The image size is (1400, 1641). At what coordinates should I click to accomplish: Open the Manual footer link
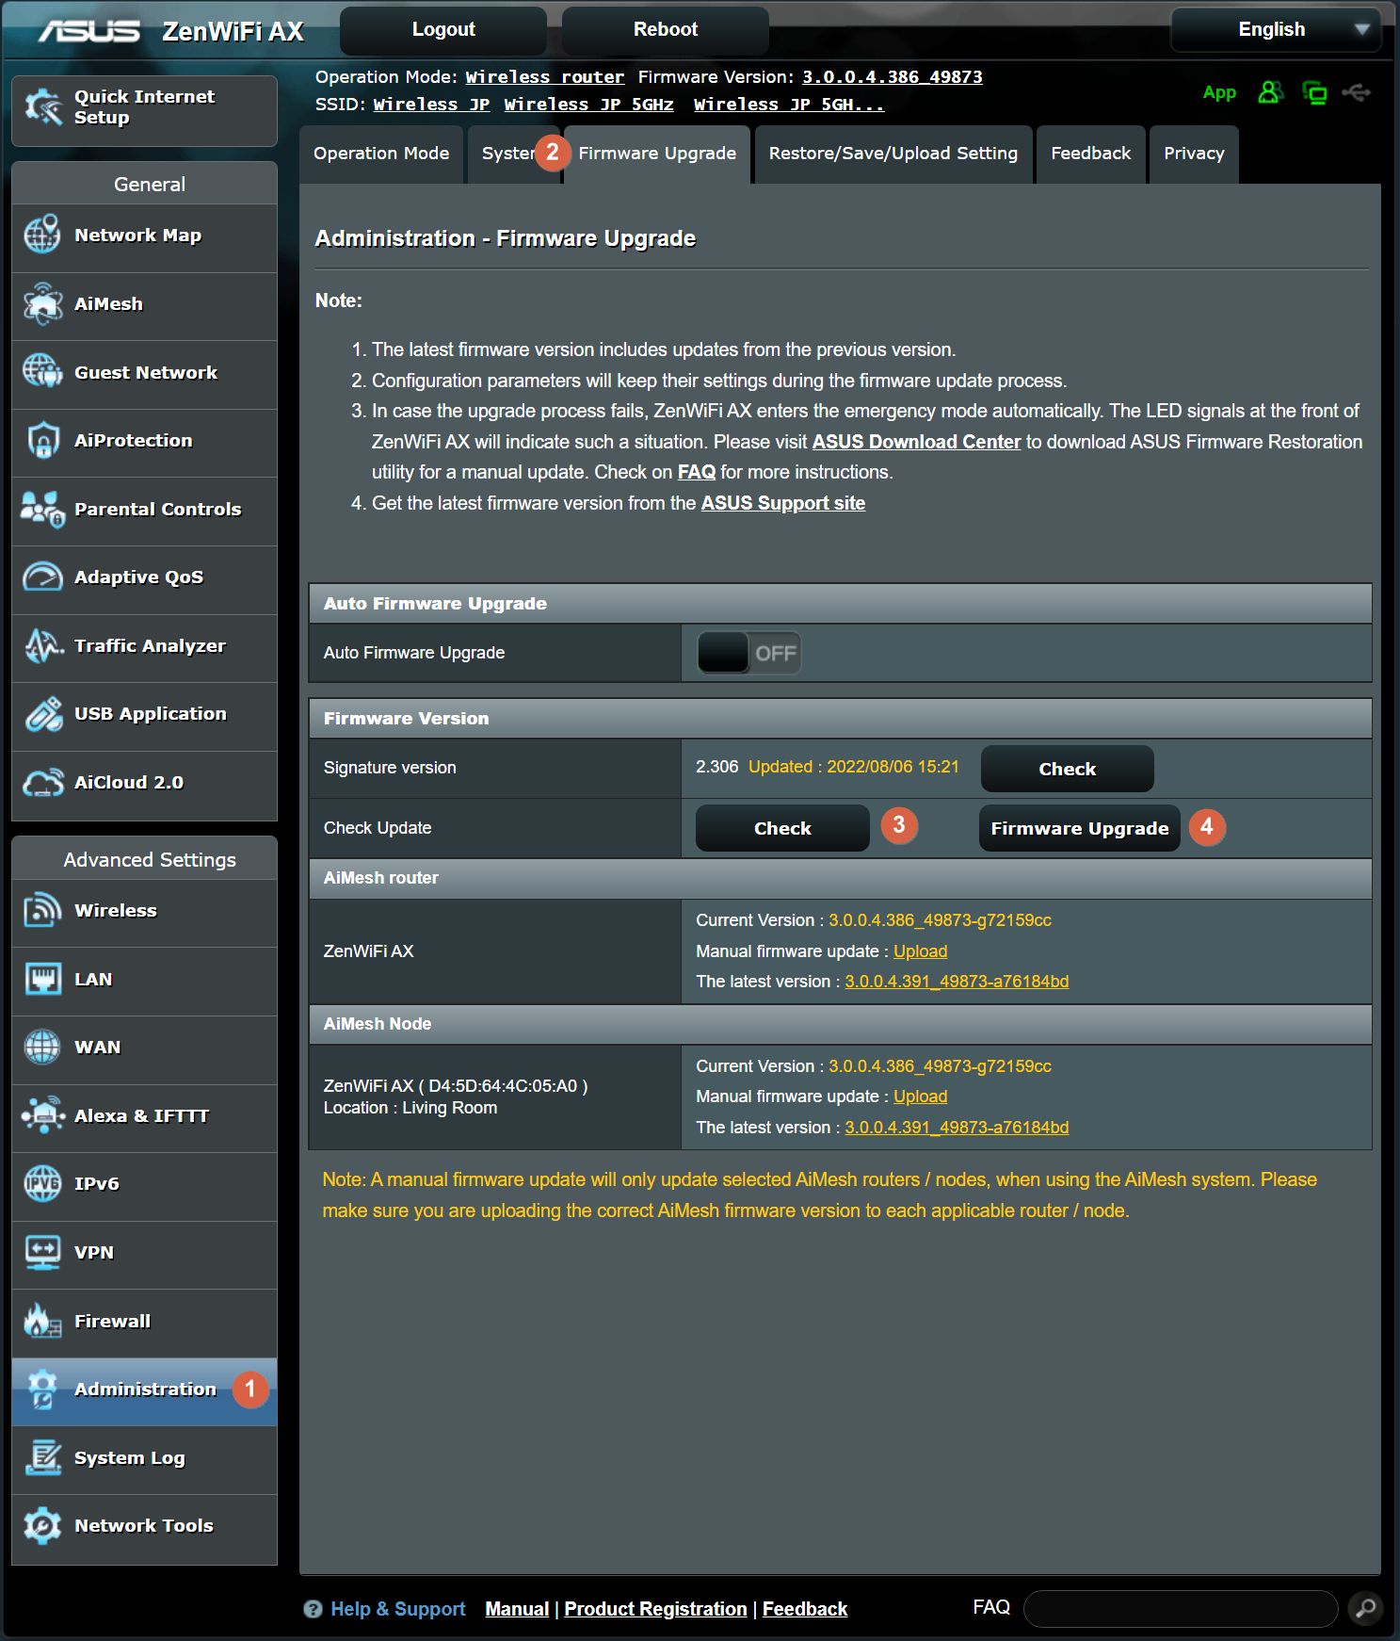[517, 1609]
